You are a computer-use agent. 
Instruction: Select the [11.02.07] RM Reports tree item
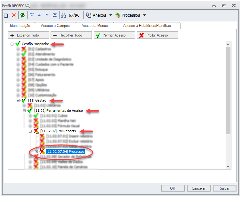pyautogui.click(x=58, y=131)
